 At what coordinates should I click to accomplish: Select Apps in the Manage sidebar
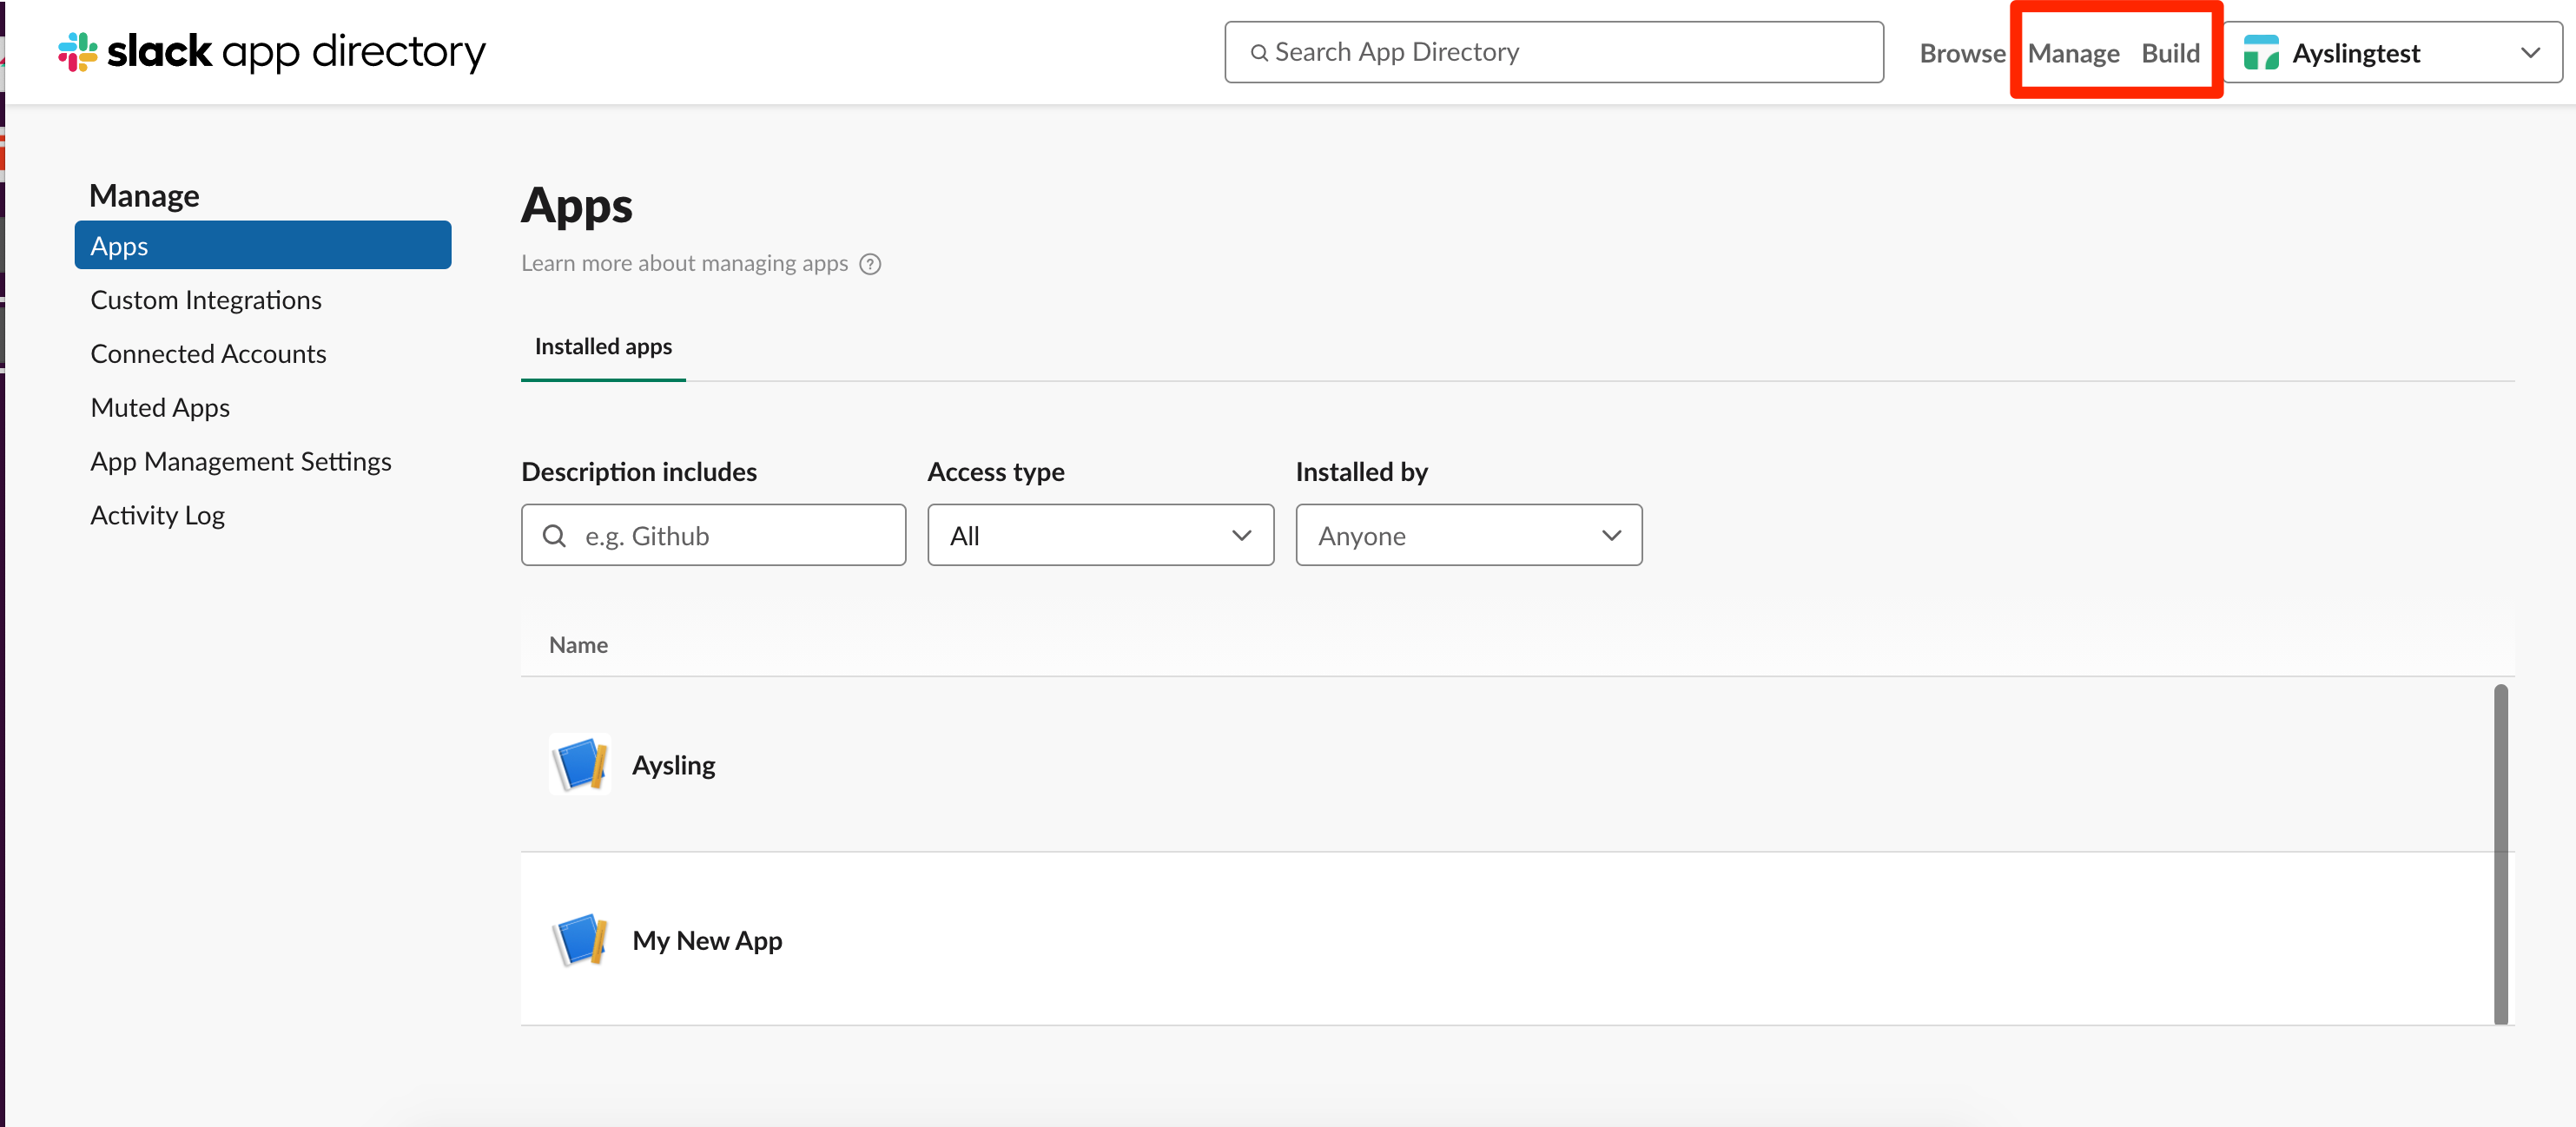click(x=263, y=245)
